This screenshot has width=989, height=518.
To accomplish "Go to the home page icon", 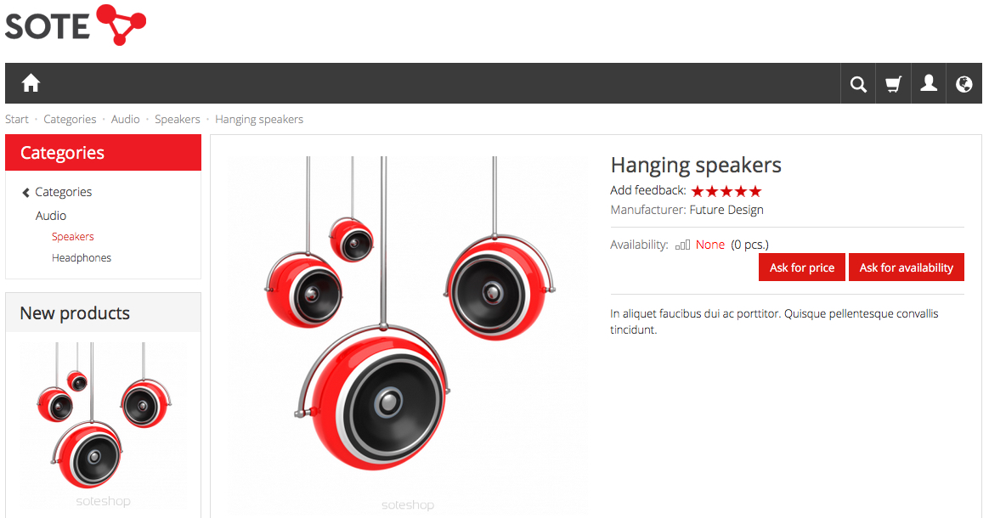I will [x=31, y=83].
